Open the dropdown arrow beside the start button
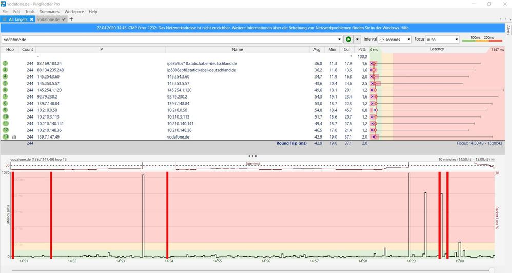This screenshot has height=273, width=512. point(357,39)
